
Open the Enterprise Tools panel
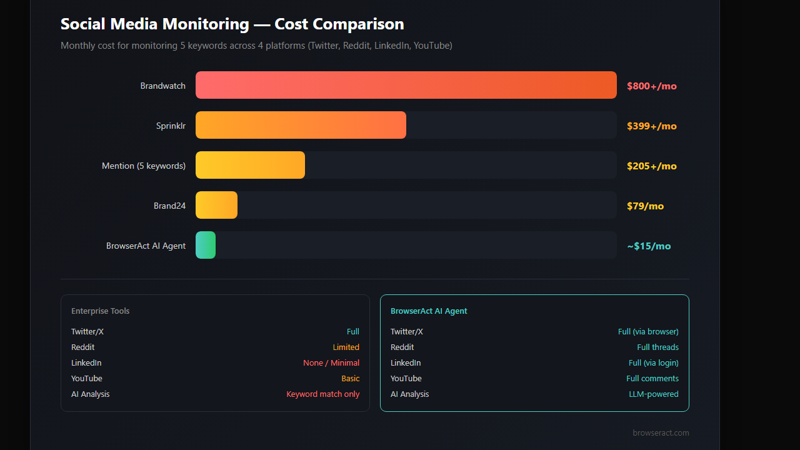coord(215,353)
